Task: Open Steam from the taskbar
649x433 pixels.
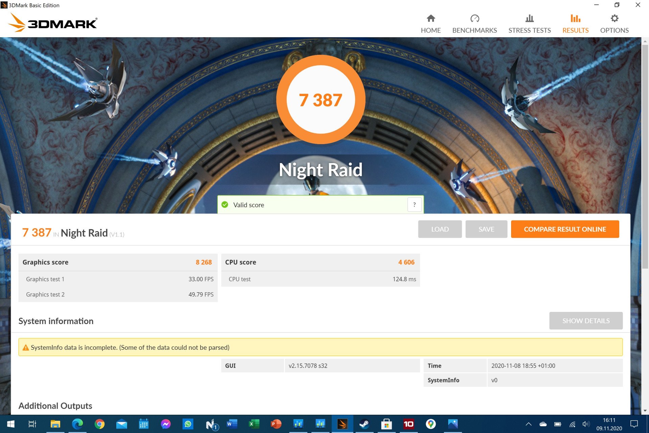Action: tap(364, 424)
